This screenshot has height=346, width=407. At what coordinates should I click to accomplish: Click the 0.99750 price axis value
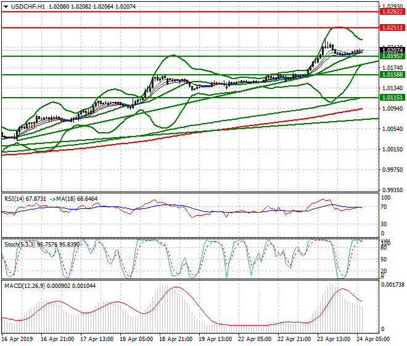click(x=393, y=170)
